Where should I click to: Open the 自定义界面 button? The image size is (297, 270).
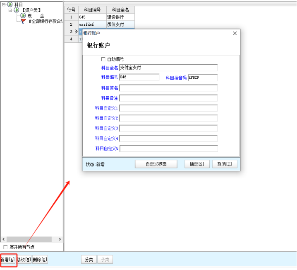(x=156, y=164)
